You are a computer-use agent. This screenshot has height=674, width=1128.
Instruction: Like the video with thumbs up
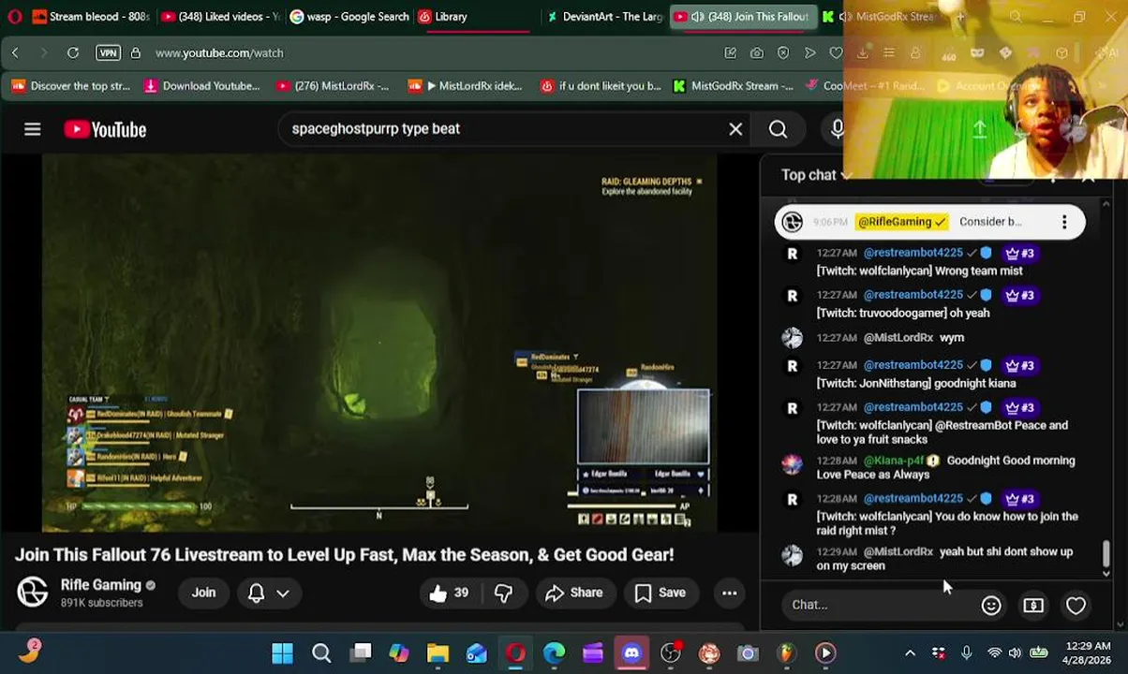pyautogui.click(x=449, y=593)
